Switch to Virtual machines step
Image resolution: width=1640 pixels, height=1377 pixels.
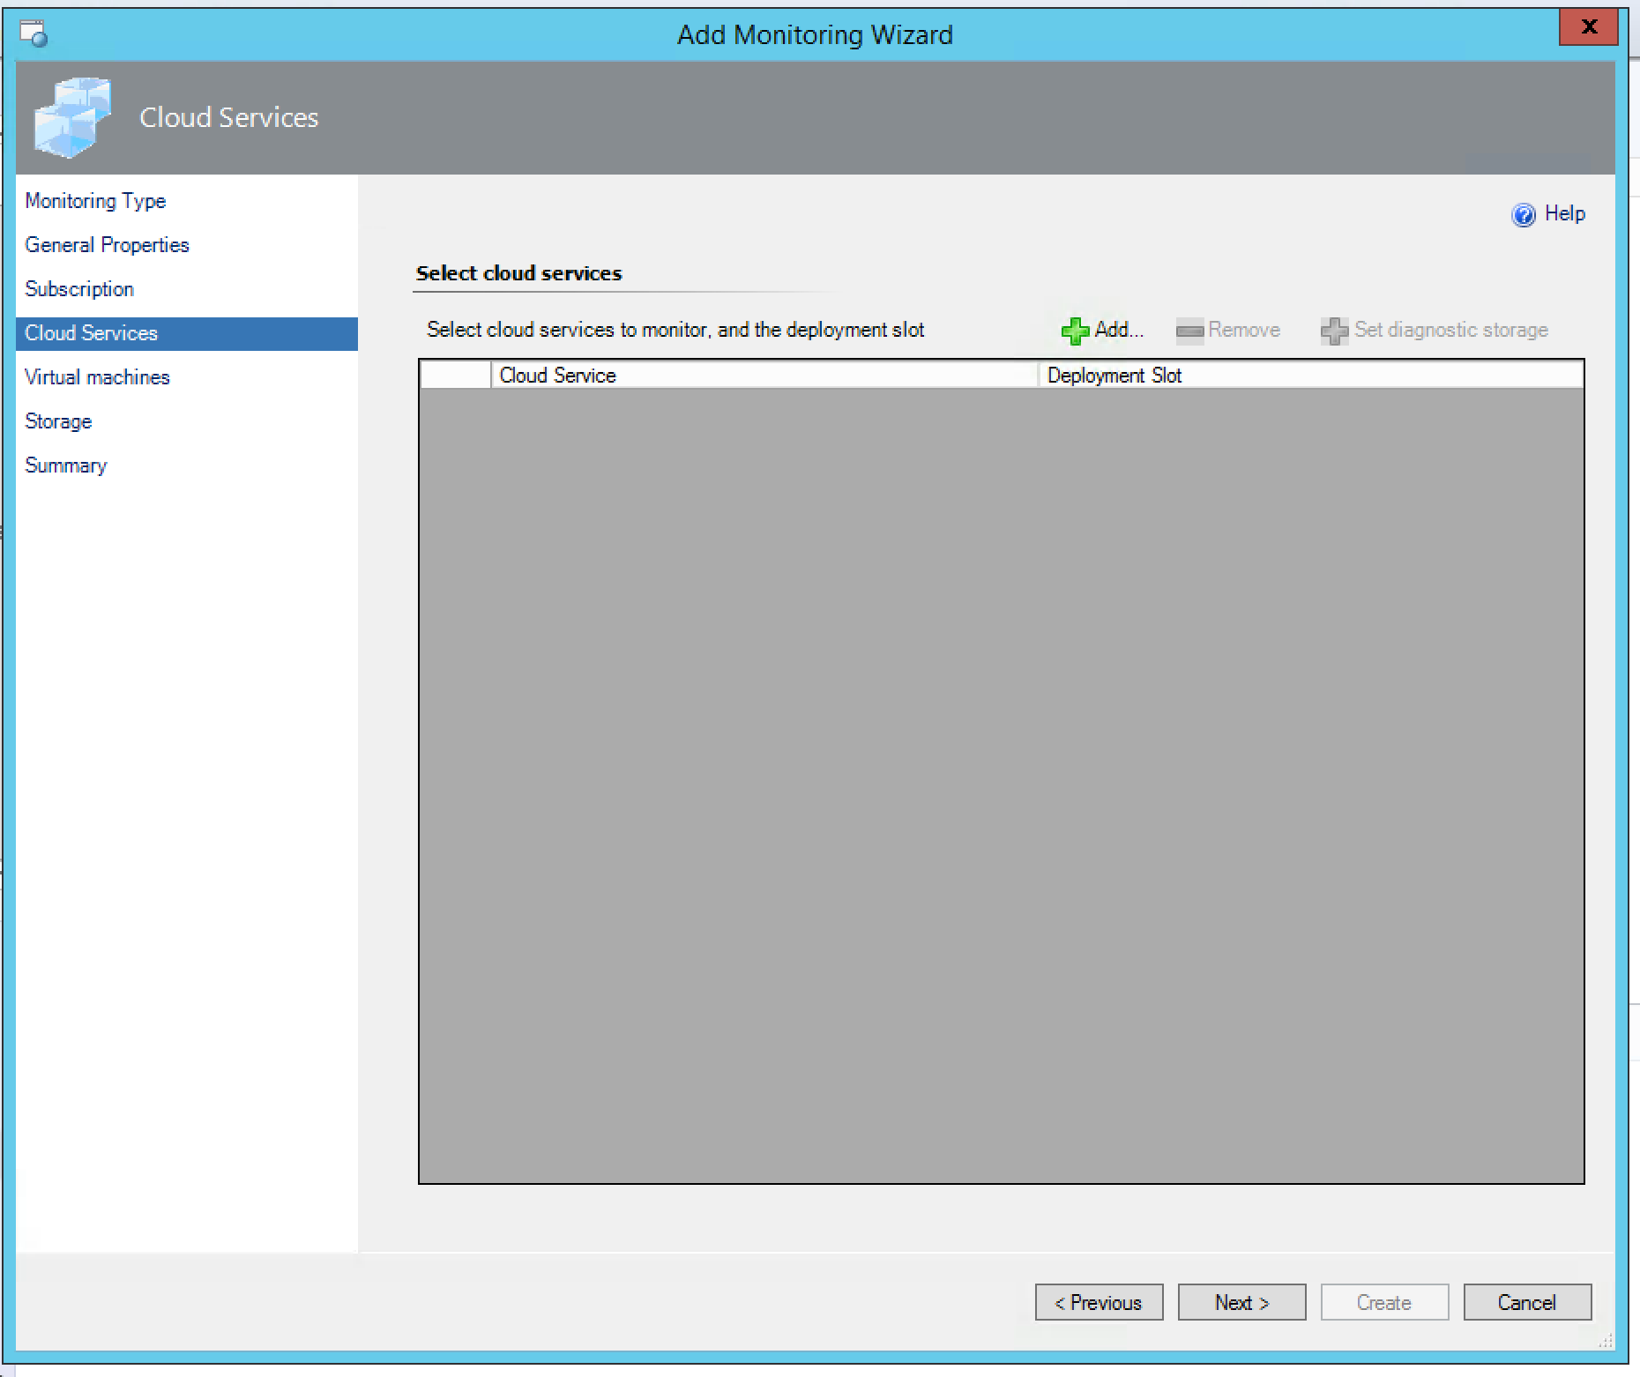click(x=97, y=377)
